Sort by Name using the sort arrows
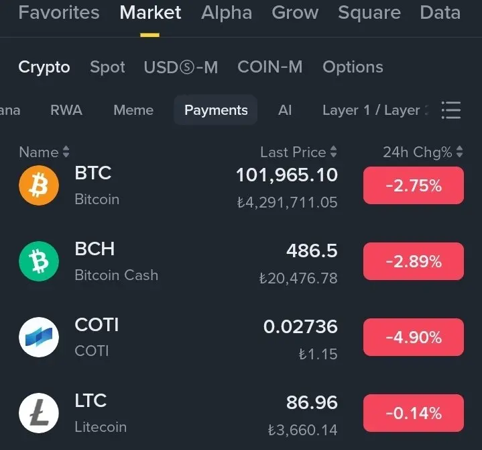 coord(66,152)
